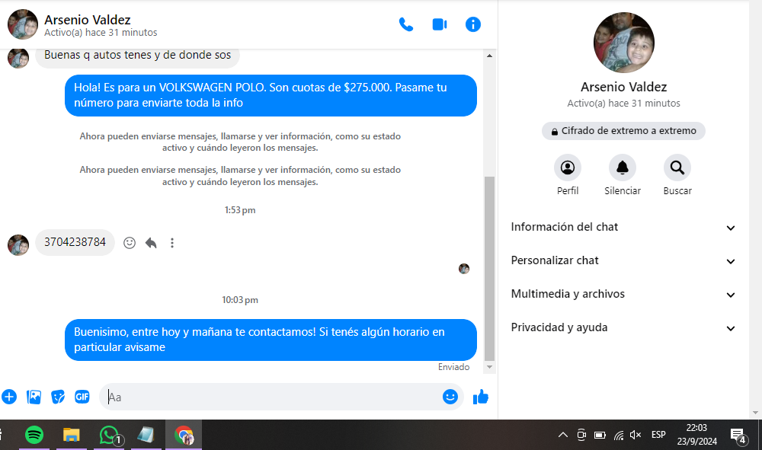Click the Aa message input field
Image resolution: width=762 pixels, height=450 pixels.
(272, 397)
